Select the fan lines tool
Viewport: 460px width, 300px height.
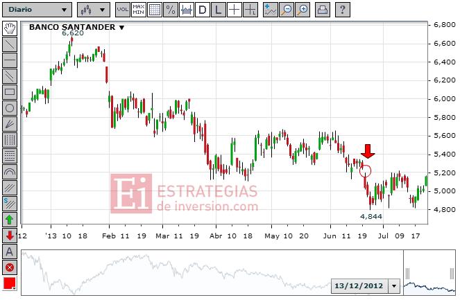[x=10, y=124]
